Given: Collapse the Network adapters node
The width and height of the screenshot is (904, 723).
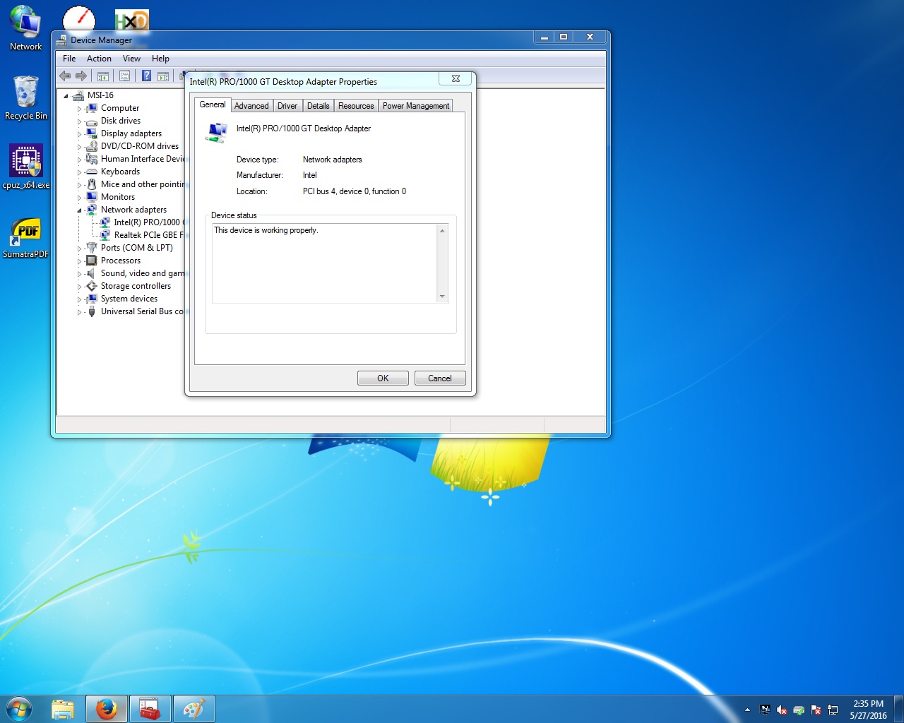Looking at the screenshot, I should point(79,210).
